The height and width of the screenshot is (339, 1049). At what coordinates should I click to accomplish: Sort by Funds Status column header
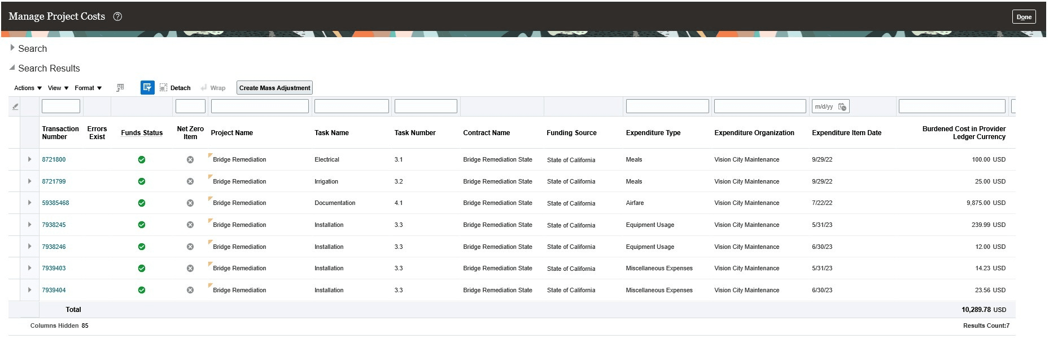click(x=142, y=133)
